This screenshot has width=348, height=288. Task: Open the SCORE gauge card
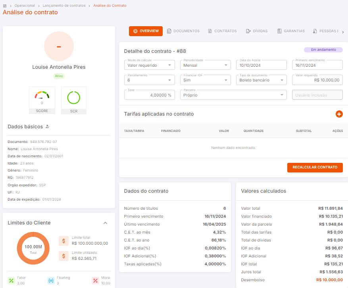[42, 100]
